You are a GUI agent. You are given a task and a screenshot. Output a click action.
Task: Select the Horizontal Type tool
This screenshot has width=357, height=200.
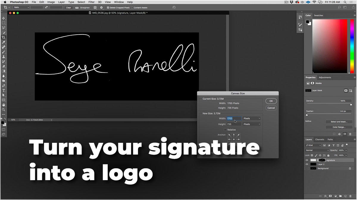(4, 90)
